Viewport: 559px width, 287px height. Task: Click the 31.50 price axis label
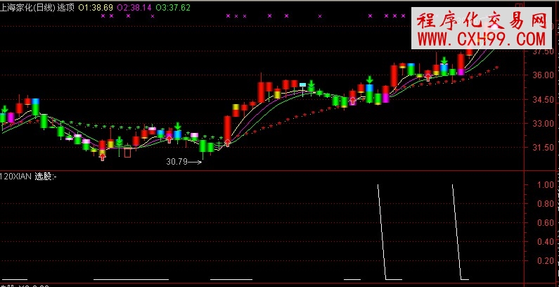pos(542,148)
